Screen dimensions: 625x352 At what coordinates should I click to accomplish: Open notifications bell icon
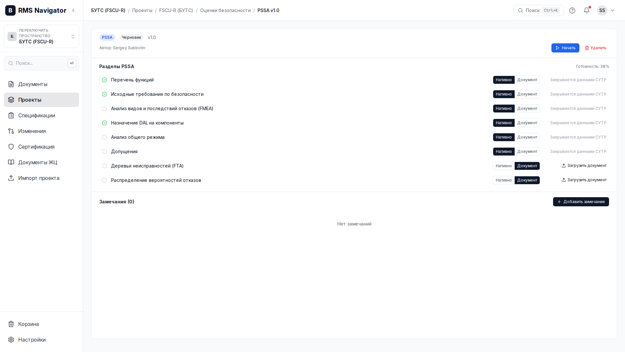(x=587, y=10)
